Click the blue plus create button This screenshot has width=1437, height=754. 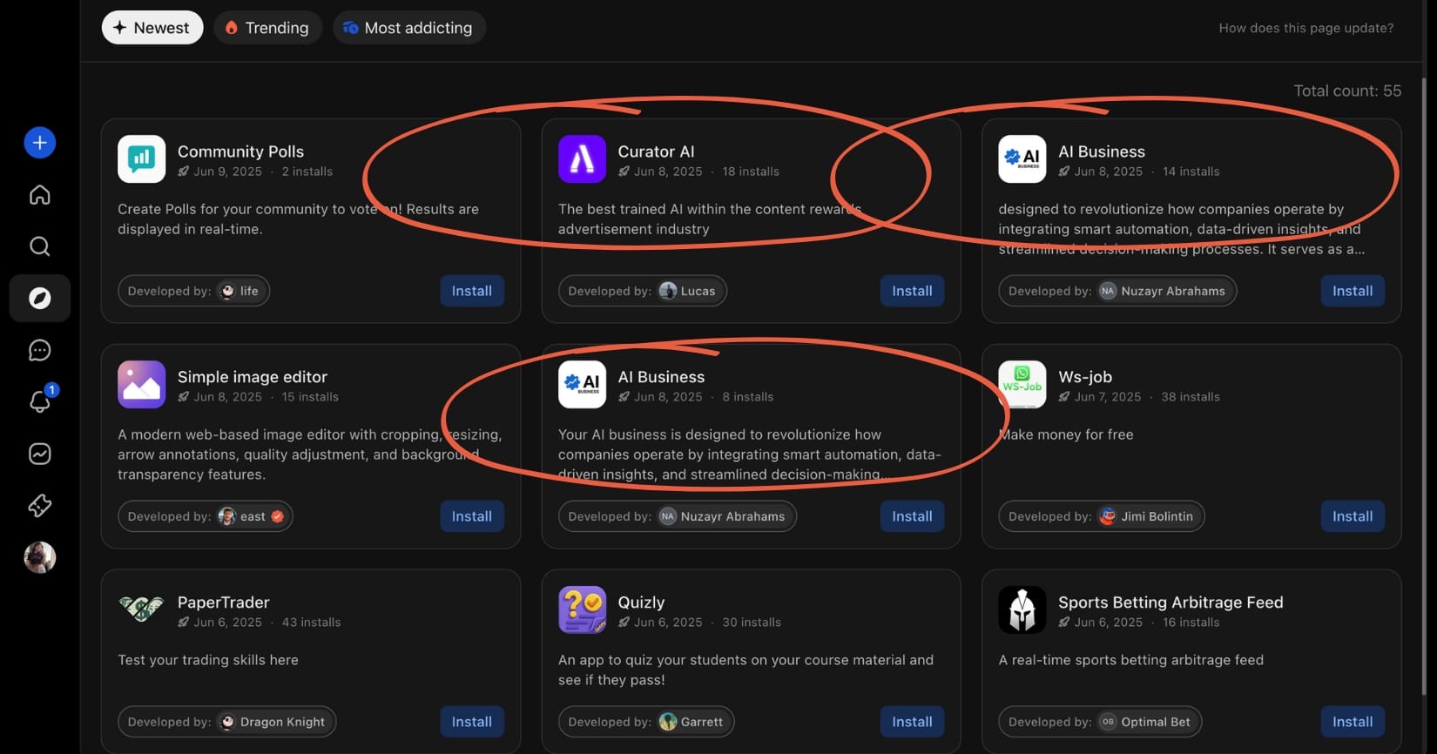tap(39, 143)
